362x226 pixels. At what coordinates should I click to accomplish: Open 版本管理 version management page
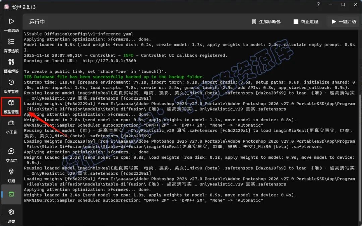11,86
